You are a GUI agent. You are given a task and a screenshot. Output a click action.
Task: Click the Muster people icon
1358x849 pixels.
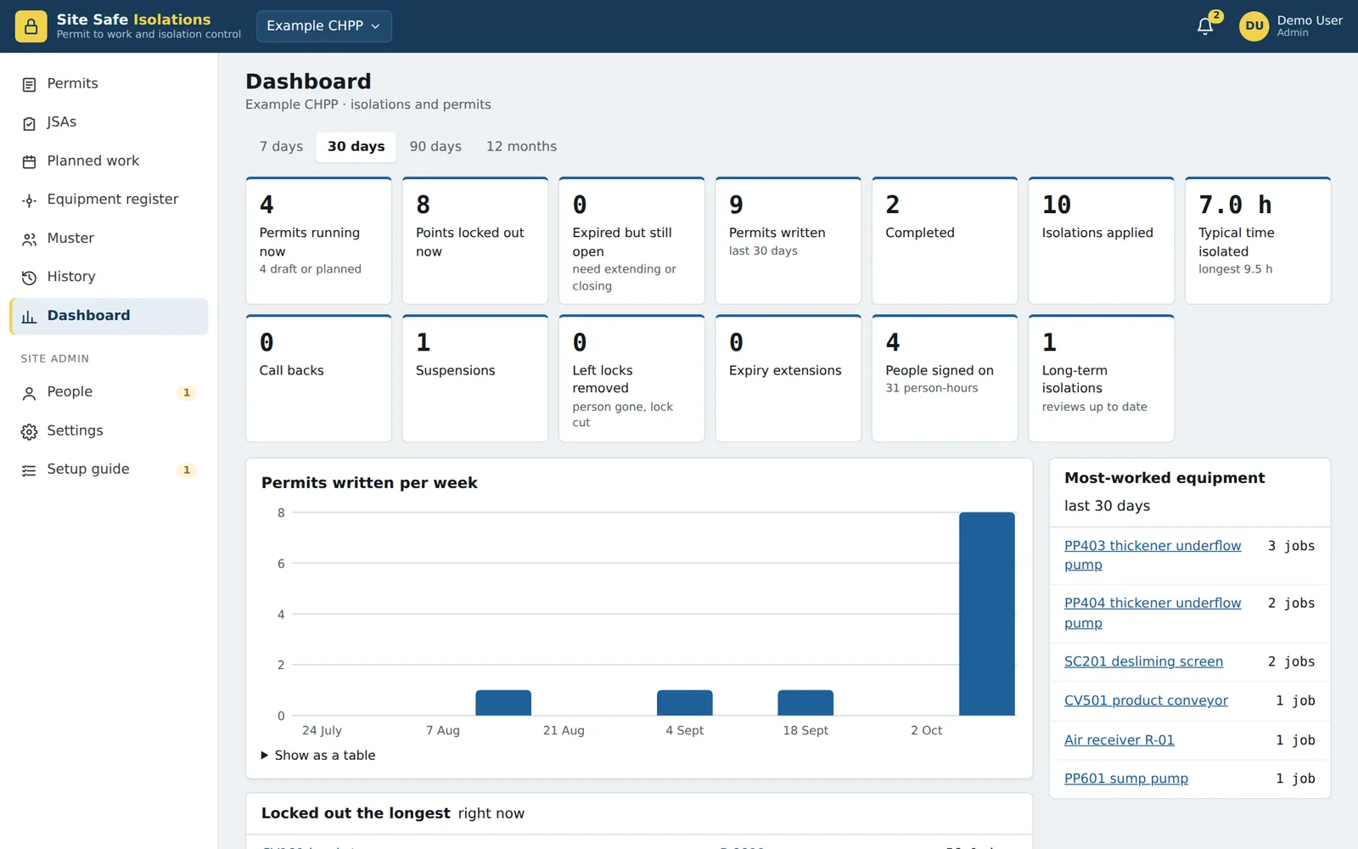[29, 239]
